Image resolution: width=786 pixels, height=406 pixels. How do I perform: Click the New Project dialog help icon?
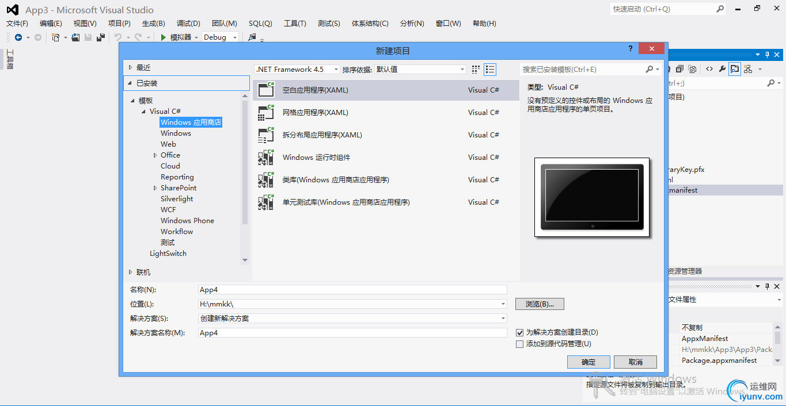[x=631, y=49]
